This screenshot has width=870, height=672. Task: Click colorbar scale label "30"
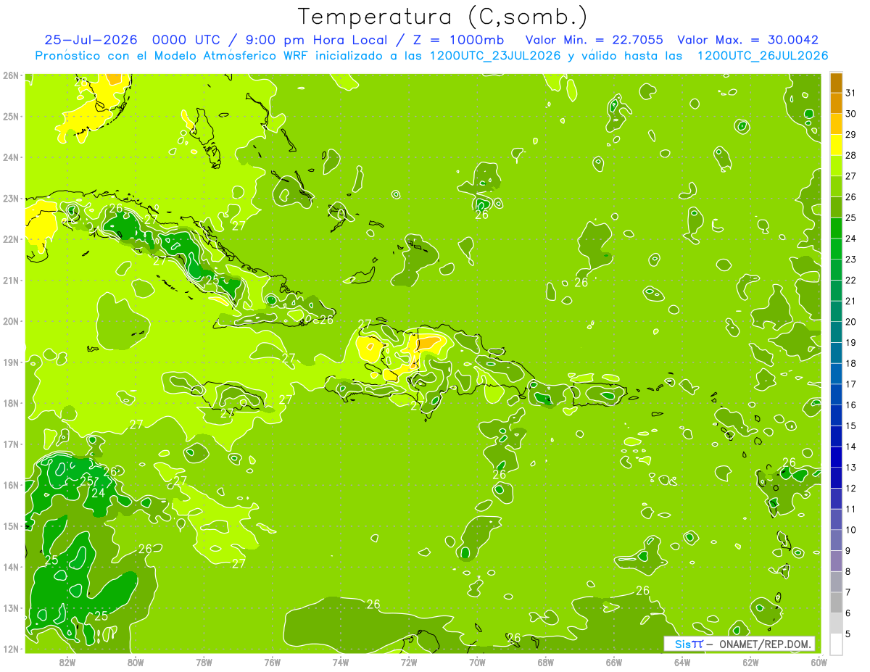[851, 113]
